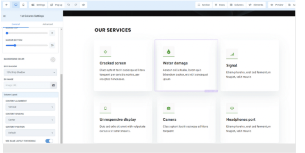Select the Water damage droplet icon
The width and height of the screenshot is (305, 153).
coord(168,52)
